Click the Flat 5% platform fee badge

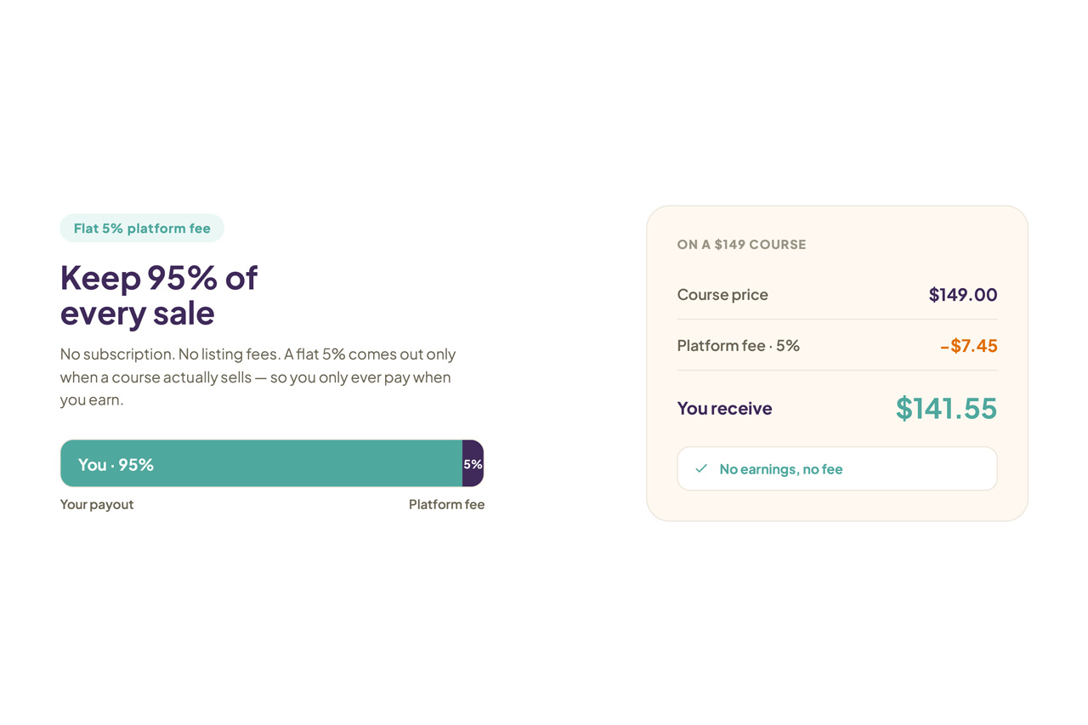click(x=142, y=228)
